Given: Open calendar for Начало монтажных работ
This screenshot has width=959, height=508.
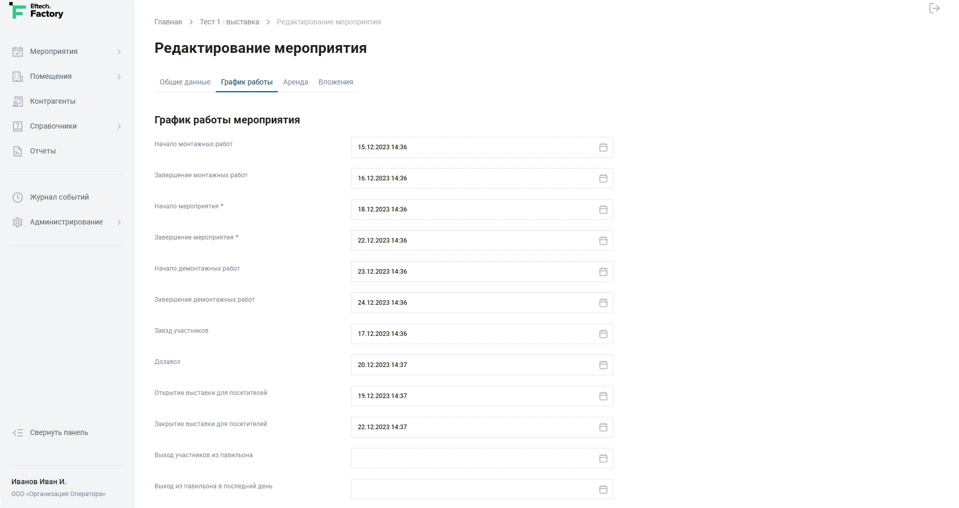Looking at the screenshot, I should pyautogui.click(x=603, y=147).
